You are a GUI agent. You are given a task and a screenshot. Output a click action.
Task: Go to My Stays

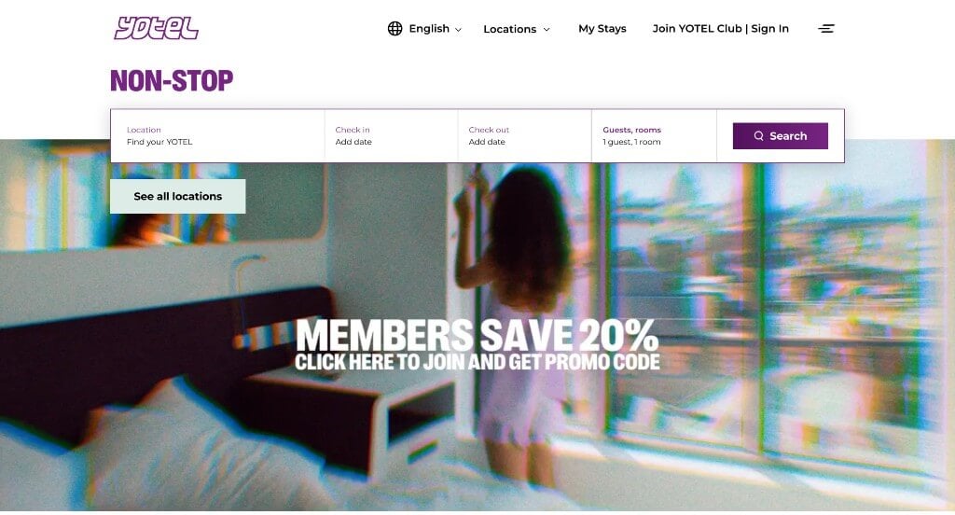click(x=602, y=29)
